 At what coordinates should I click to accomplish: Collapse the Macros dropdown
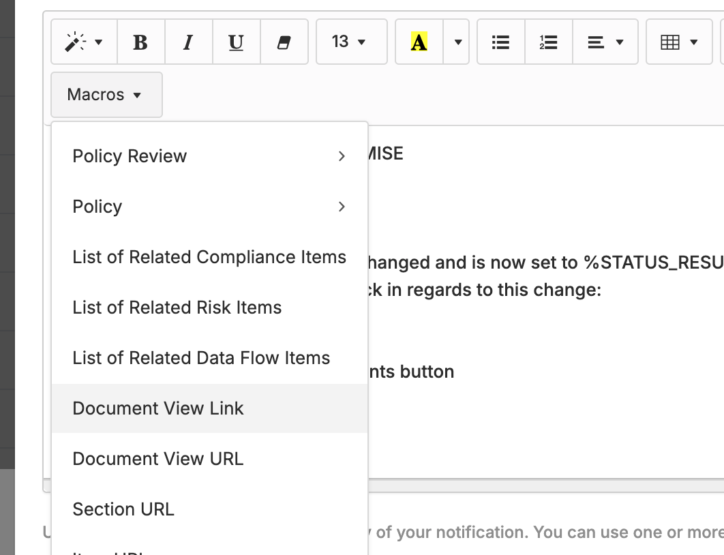106,95
